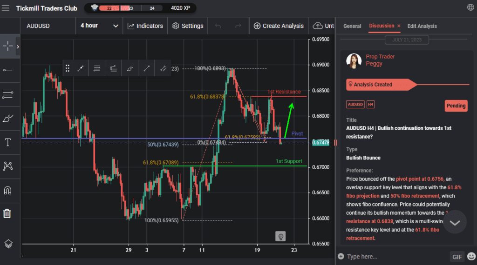Screen dimensions: 477x265
Task: Switch to the Edit Analysis tab
Action: click(x=422, y=26)
